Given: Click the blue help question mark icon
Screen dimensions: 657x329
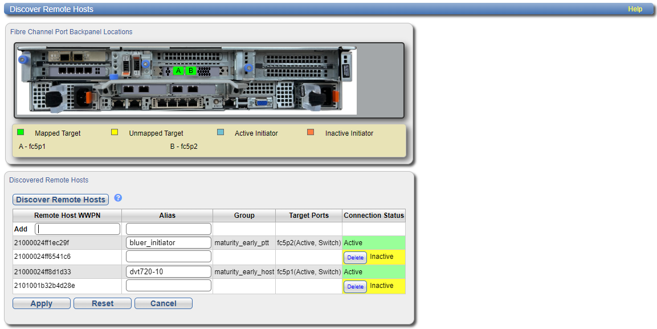Looking at the screenshot, I should click(x=118, y=198).
